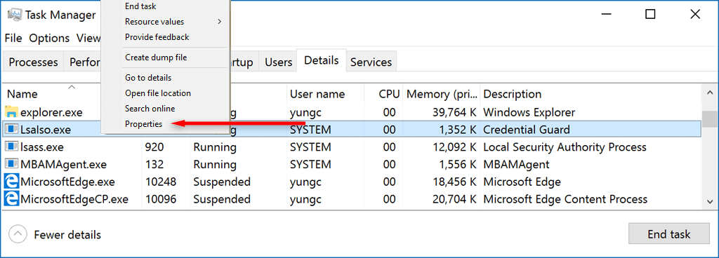Click PID 920 cell
Image resolution: width=719 pixels, height=258 pixels.
154,147
